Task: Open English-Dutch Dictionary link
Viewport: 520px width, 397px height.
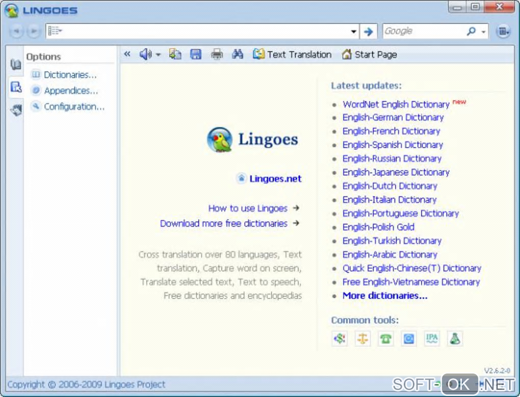Action: click(x=390, y=186)
